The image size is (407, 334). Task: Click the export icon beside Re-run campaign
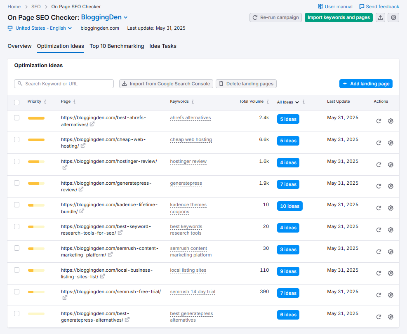[380, 17]
